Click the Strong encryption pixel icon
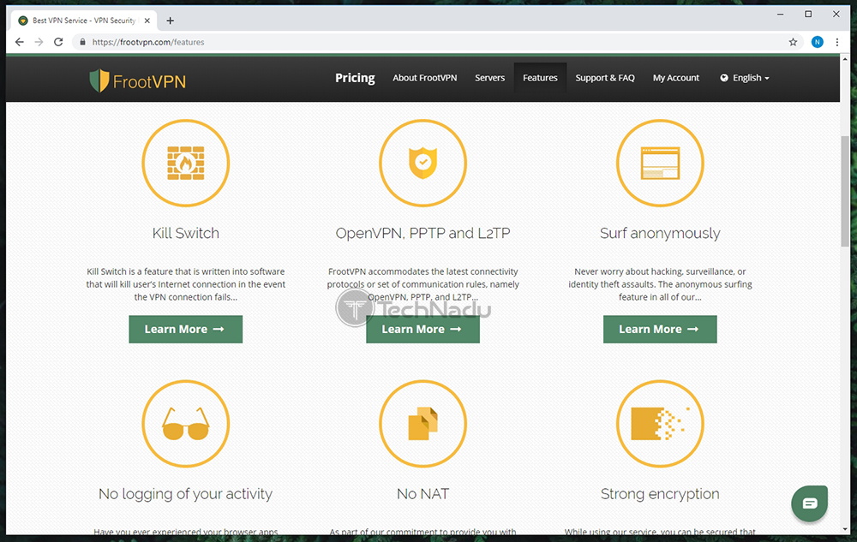 tap(660, 424)
